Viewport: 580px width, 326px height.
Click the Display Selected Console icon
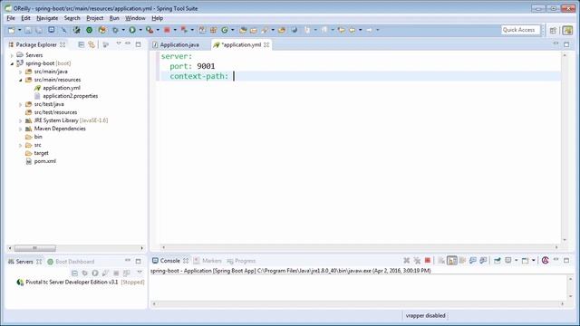(508, 261)
